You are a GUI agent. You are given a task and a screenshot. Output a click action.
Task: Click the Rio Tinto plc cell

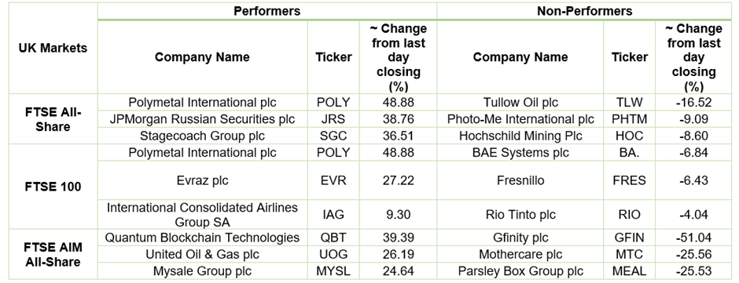click(x=520, y=214)
